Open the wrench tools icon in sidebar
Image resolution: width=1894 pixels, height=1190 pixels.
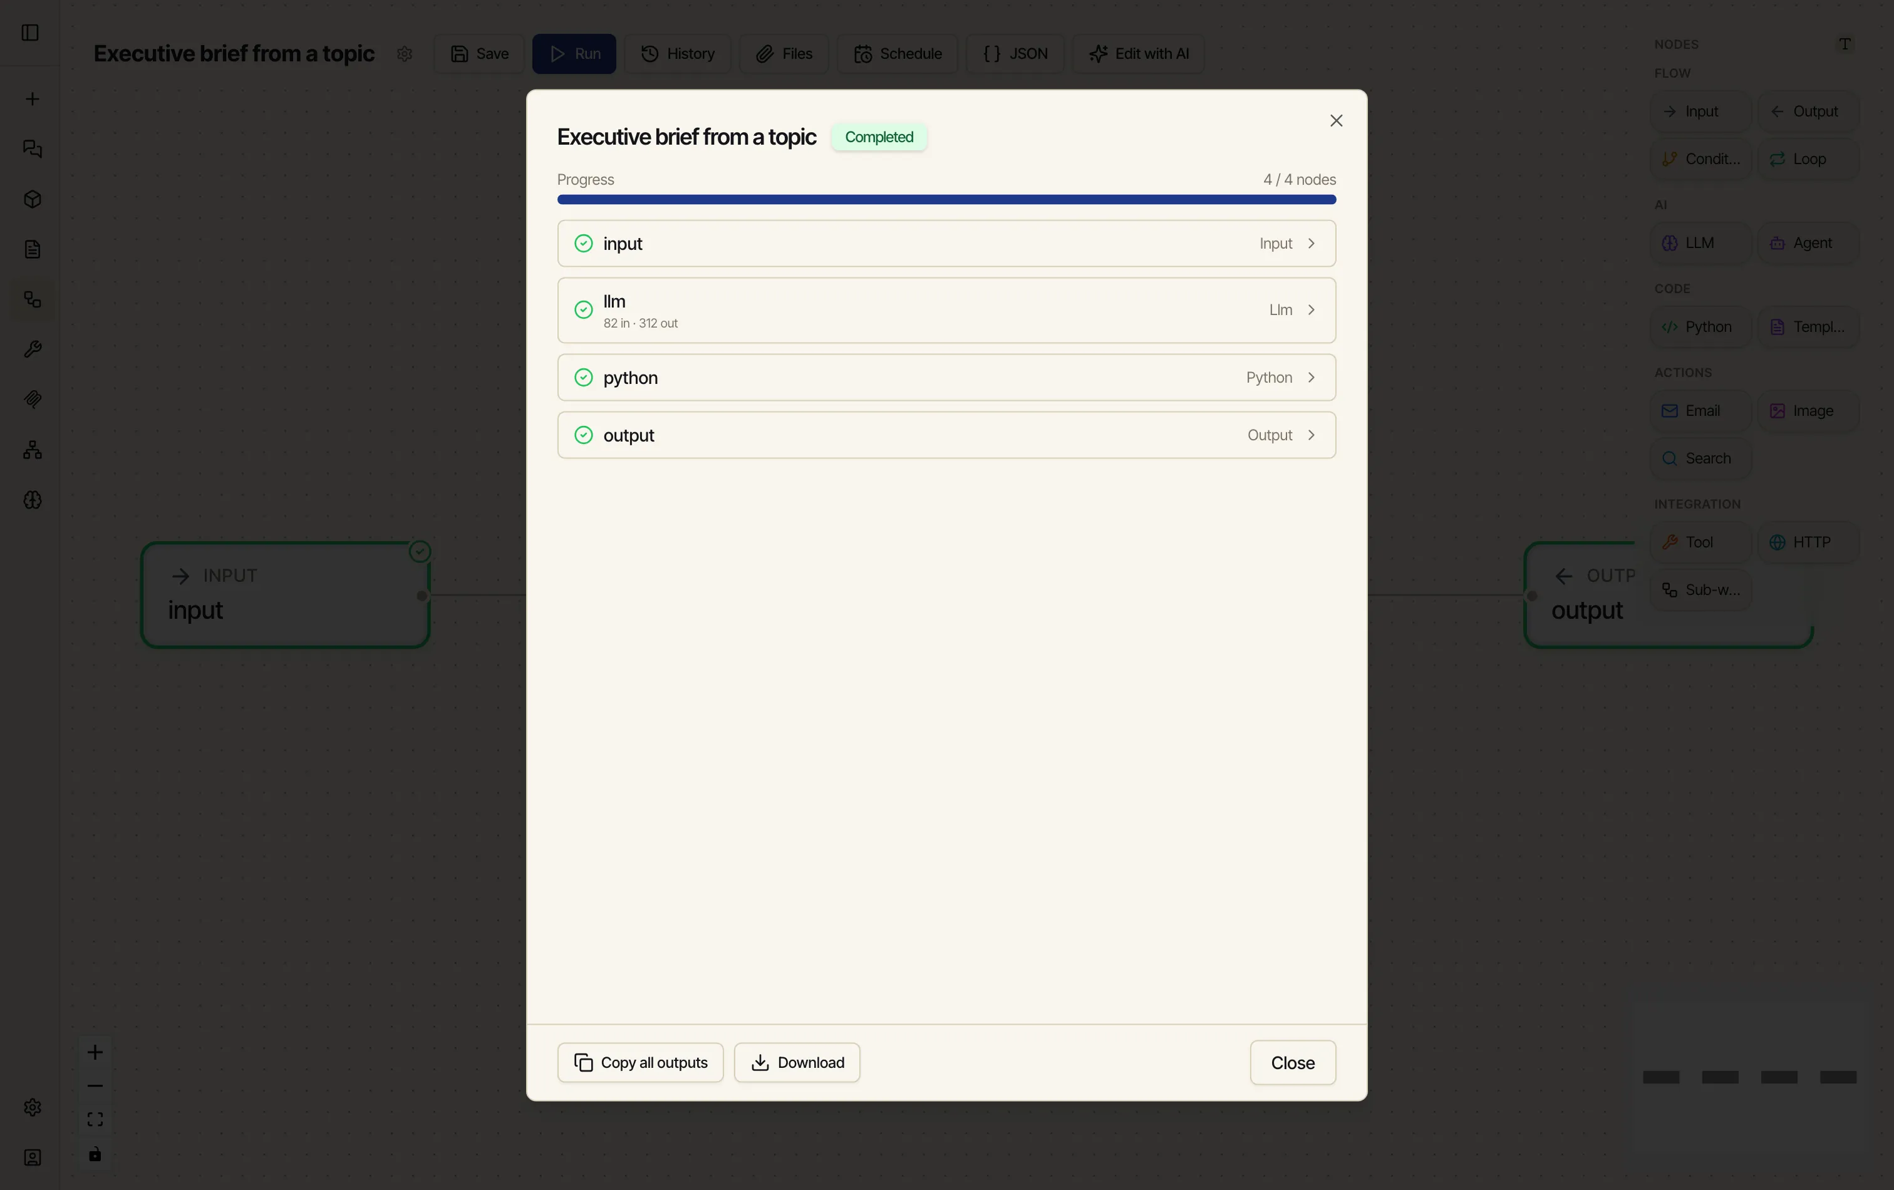(32, 349)
